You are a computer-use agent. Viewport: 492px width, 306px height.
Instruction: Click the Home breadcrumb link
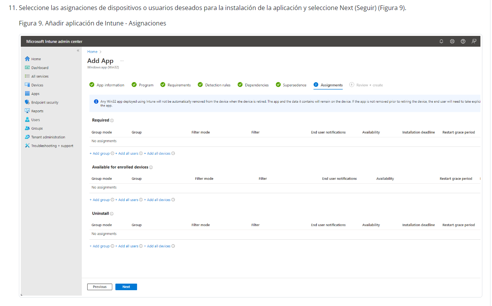pos(92,52)
